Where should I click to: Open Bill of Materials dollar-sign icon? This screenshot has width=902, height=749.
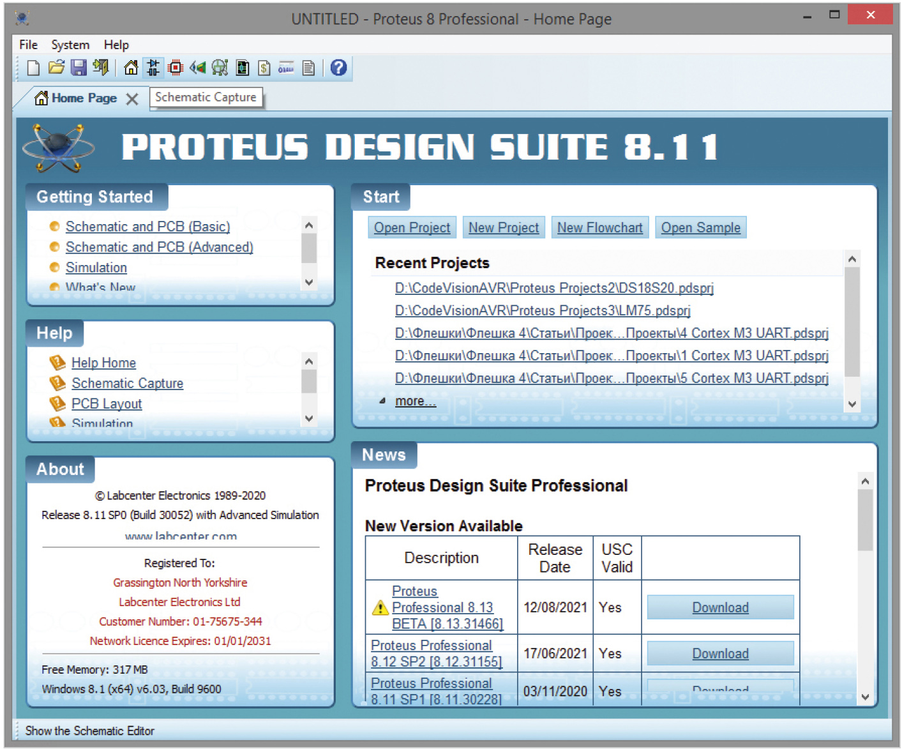tap(264, 68)
